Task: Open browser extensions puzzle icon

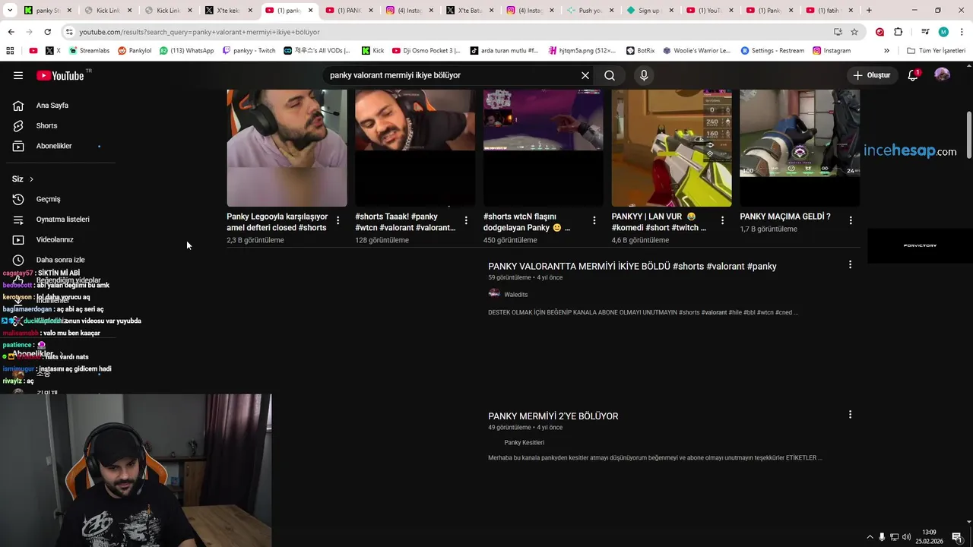Action: [898, 32]
